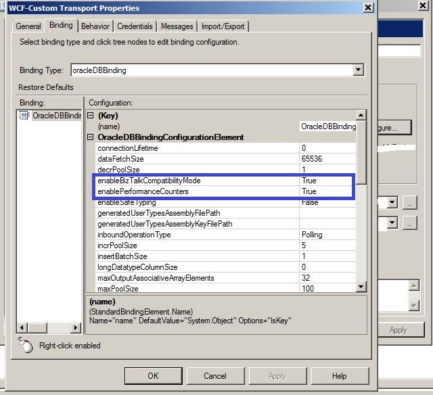Click the True value of enablePerformanceCounters
This screenshot has width=433, height=395.
point(326,191)
